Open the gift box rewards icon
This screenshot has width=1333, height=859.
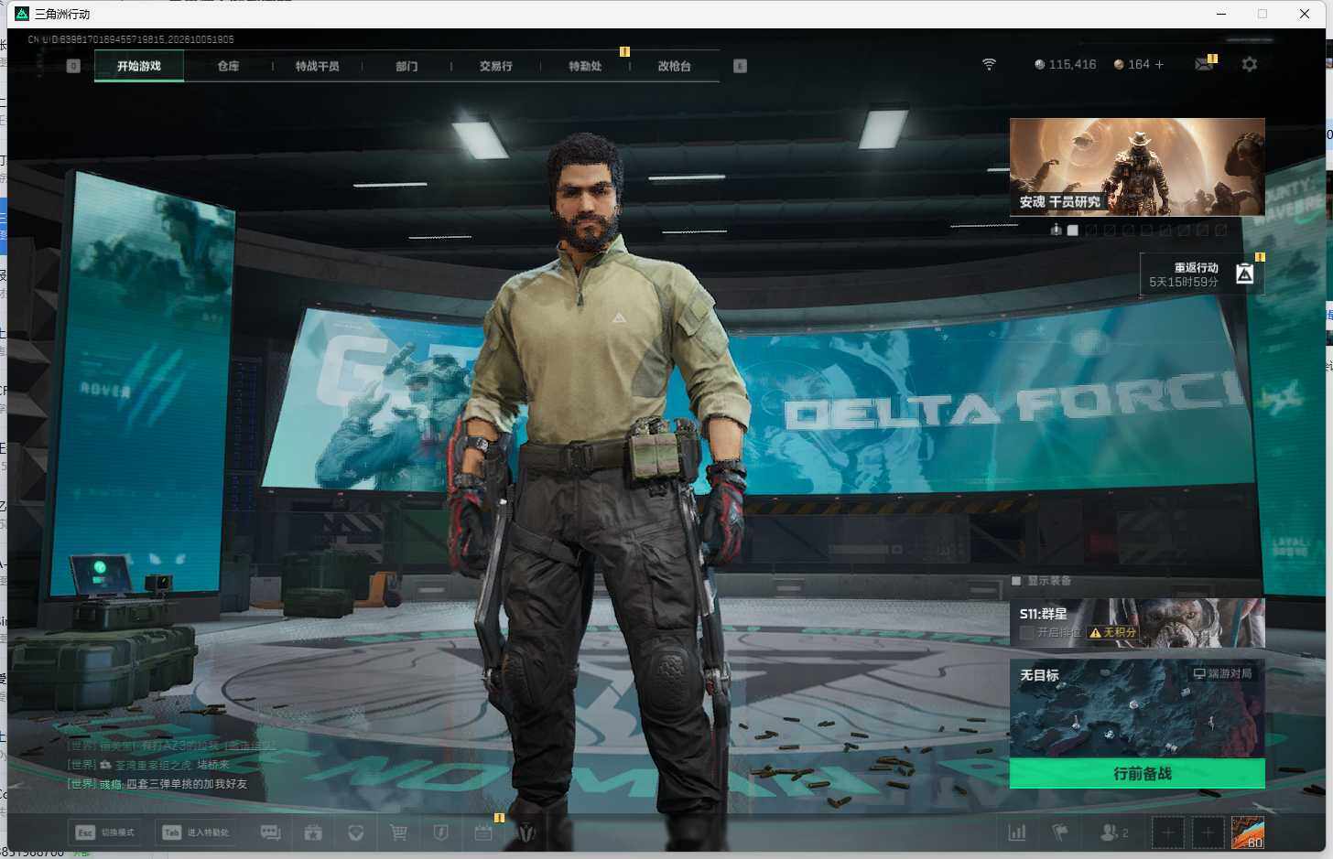(x=313, y=832)
